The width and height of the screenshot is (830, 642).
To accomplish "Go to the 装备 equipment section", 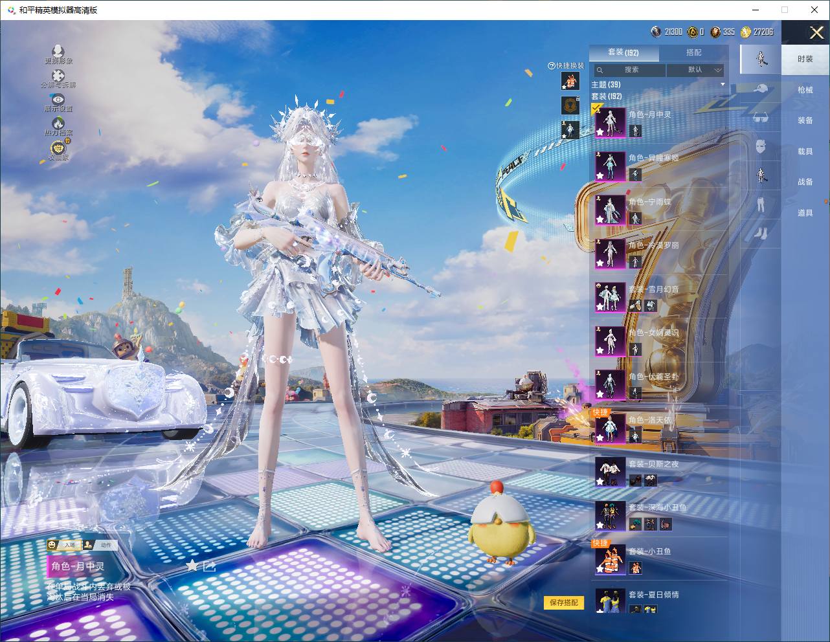I will (x=805, y=120).
